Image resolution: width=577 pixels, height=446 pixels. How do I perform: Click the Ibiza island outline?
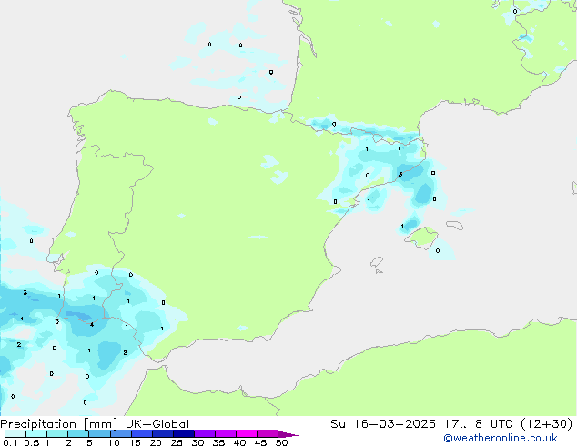pyautogui.click(x=377, y=262)
